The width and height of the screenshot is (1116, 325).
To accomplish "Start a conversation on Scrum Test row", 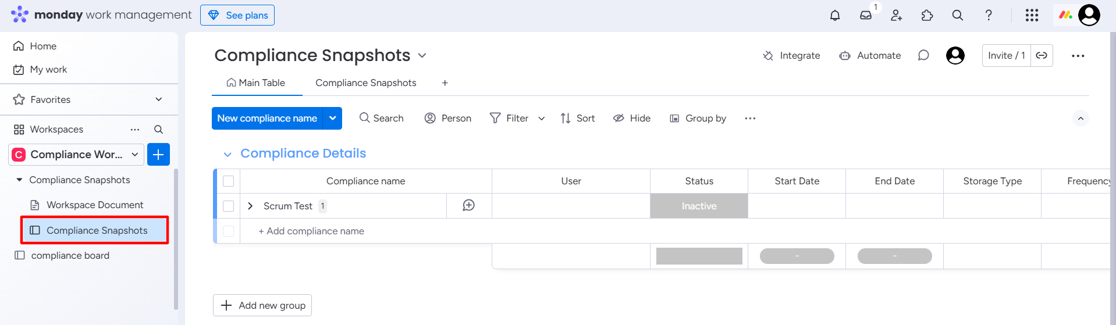I will (468, 205).
